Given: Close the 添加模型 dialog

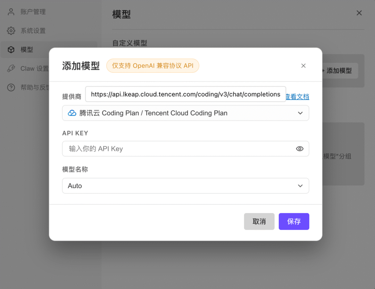Looking at the screenshot, I should 303,66.
